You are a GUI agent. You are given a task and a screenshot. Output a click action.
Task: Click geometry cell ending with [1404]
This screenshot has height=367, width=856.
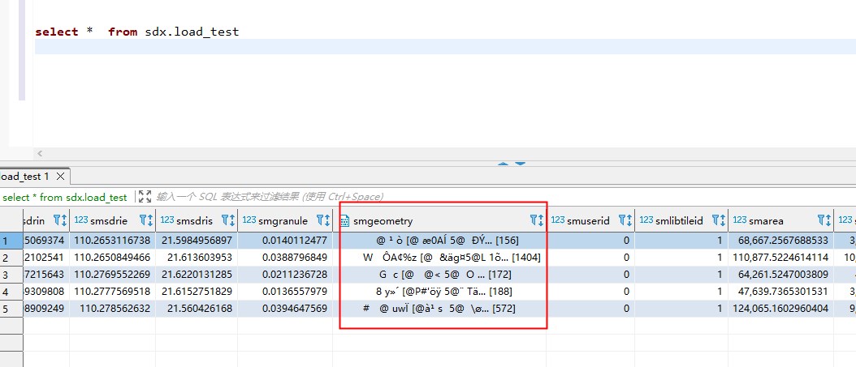(x=440, y=257)
